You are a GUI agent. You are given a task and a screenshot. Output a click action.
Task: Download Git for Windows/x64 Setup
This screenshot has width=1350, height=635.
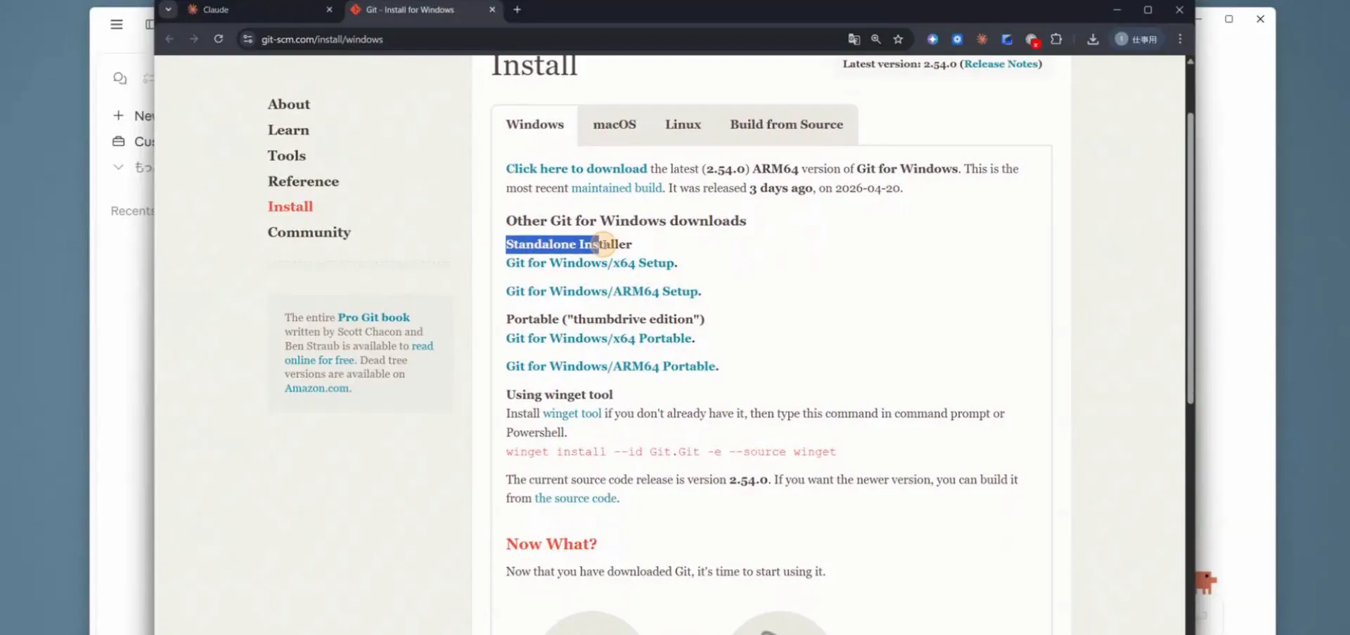click(590, 263)
